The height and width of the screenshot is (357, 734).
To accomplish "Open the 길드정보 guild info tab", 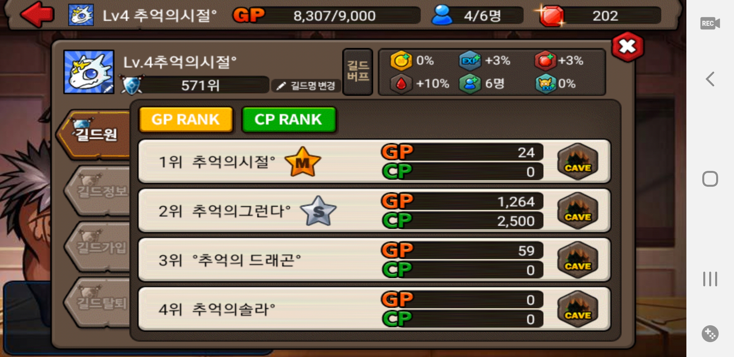I will [x=99, y=191].
